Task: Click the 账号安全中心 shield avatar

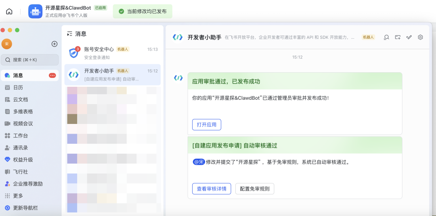Action: pos(74,53)
